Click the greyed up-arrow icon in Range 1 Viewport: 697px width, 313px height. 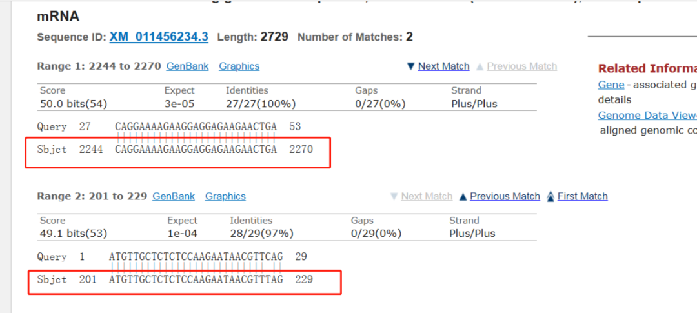tap(480, 66)
